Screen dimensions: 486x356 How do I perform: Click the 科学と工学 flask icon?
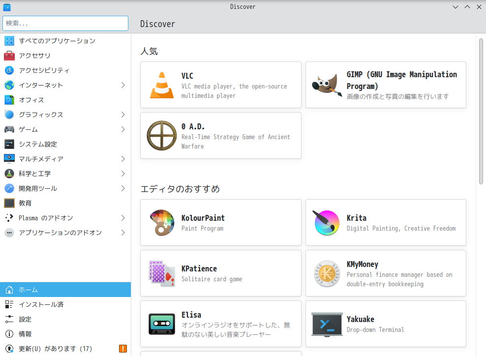tap(9, 174)
